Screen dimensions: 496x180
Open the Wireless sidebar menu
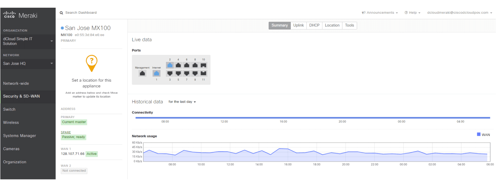[28, 122]
